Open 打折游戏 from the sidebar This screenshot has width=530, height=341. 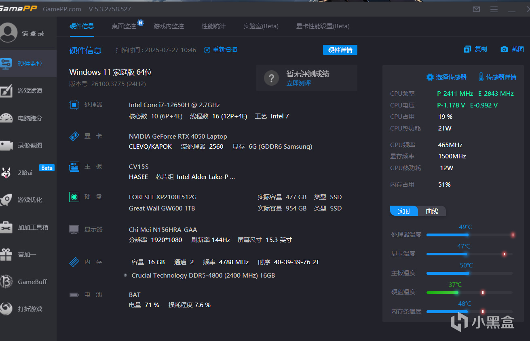click(x=28, y=309)
